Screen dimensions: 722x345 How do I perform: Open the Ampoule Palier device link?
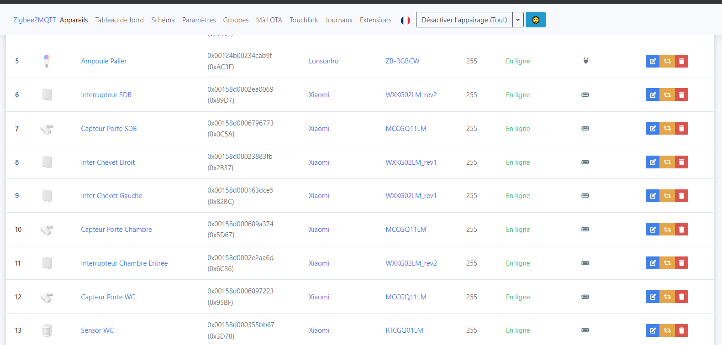coord(104,61)
